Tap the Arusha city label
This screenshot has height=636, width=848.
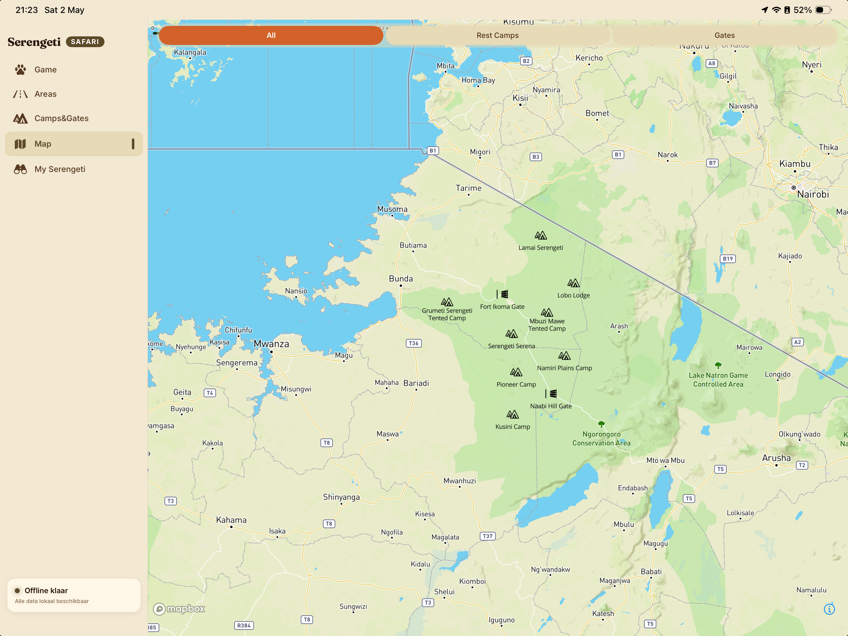click(776, 458)
